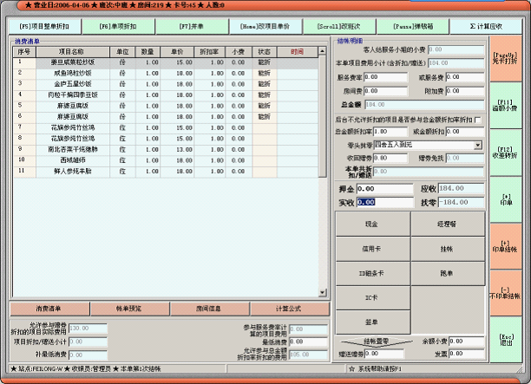Select the 签单 payment button
The width and height of the screenshot is (531, 384).
372,322
